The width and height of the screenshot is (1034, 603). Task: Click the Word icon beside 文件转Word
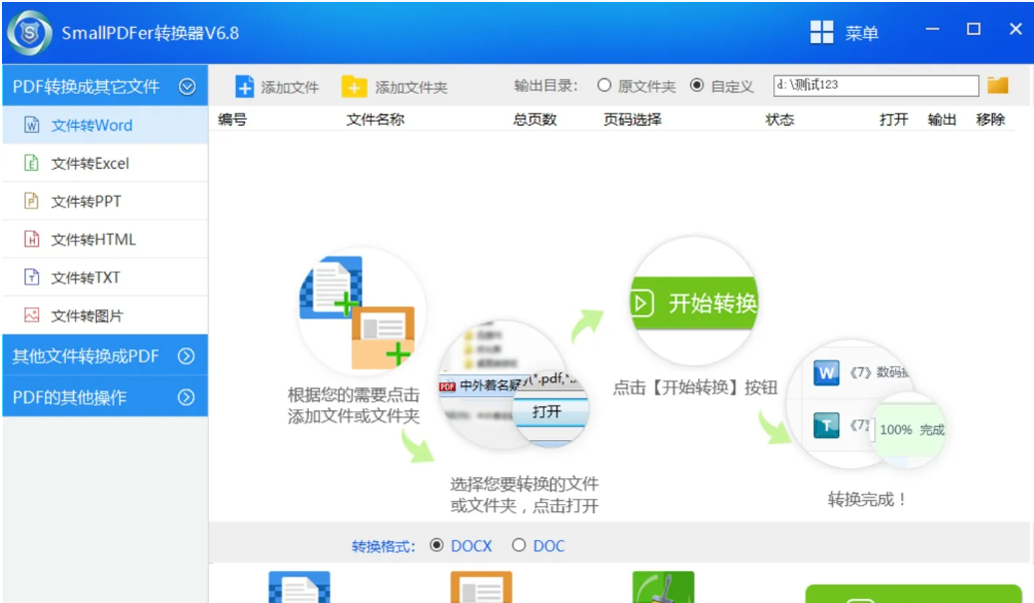pos(32,125)
